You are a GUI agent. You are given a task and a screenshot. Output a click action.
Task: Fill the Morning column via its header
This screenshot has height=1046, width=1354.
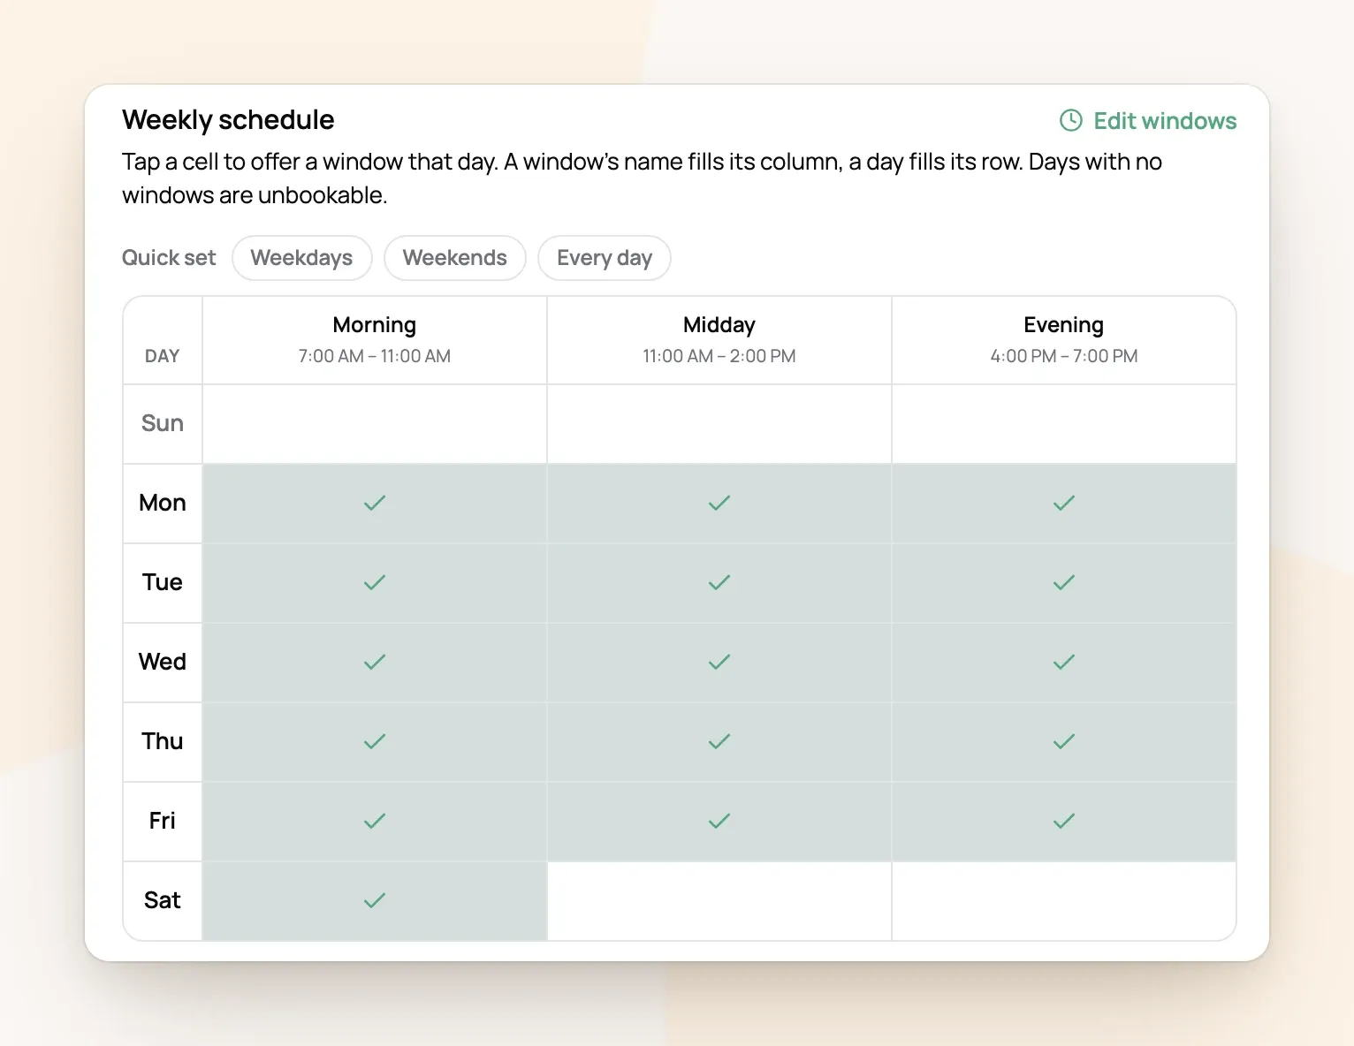[375, 340]
